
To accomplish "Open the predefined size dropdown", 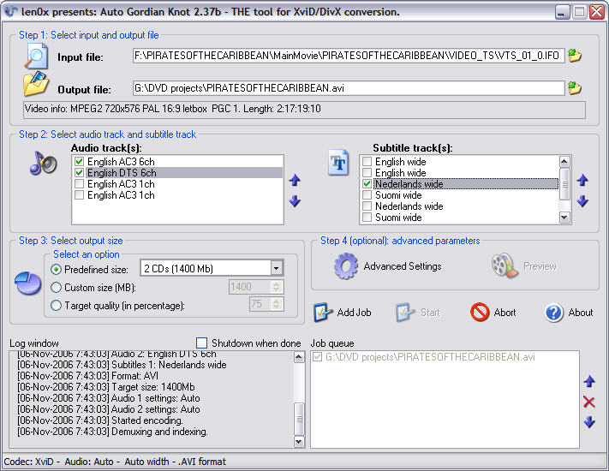I will click(x=276, y=268).
